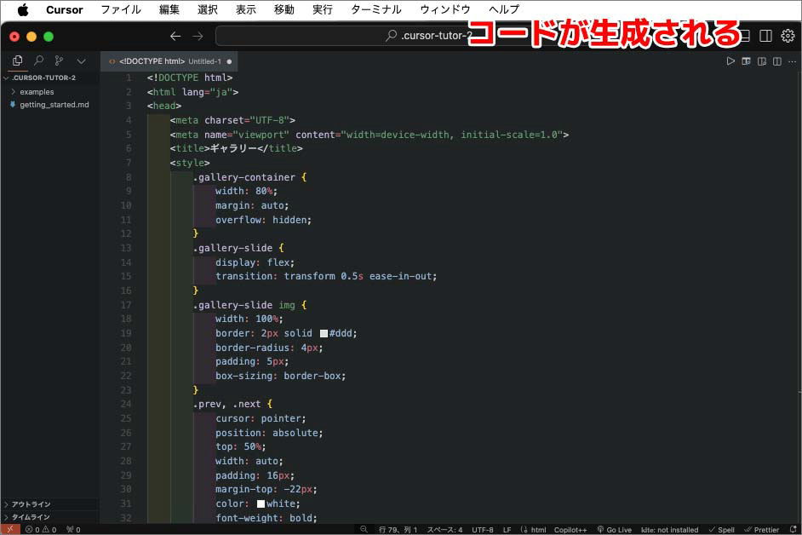Expand the アウトライン section
The width and height of the screenshot is (802, 535).
click(30, 504)
